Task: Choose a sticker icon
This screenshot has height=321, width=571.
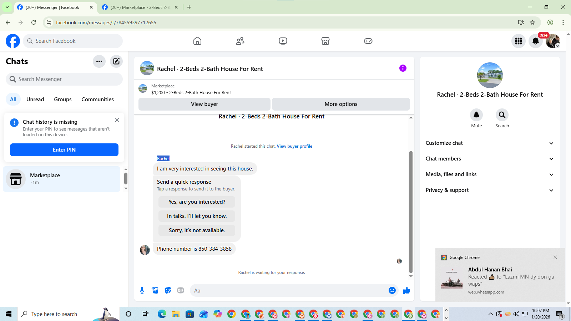Action: 168,290
